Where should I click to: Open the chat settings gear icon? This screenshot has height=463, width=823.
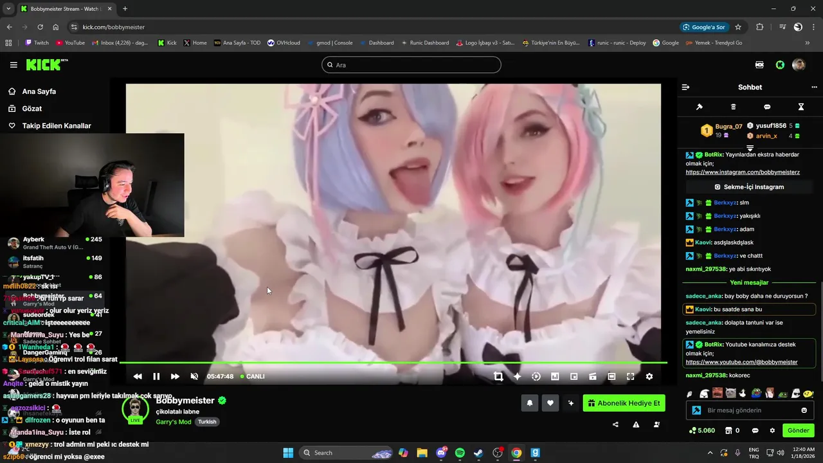click(x=772, y=430)
